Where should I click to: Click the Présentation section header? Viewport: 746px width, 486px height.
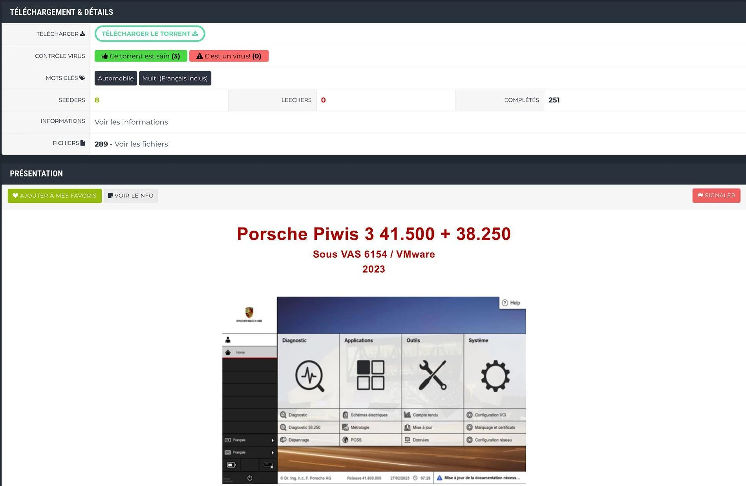pos(37,173)
